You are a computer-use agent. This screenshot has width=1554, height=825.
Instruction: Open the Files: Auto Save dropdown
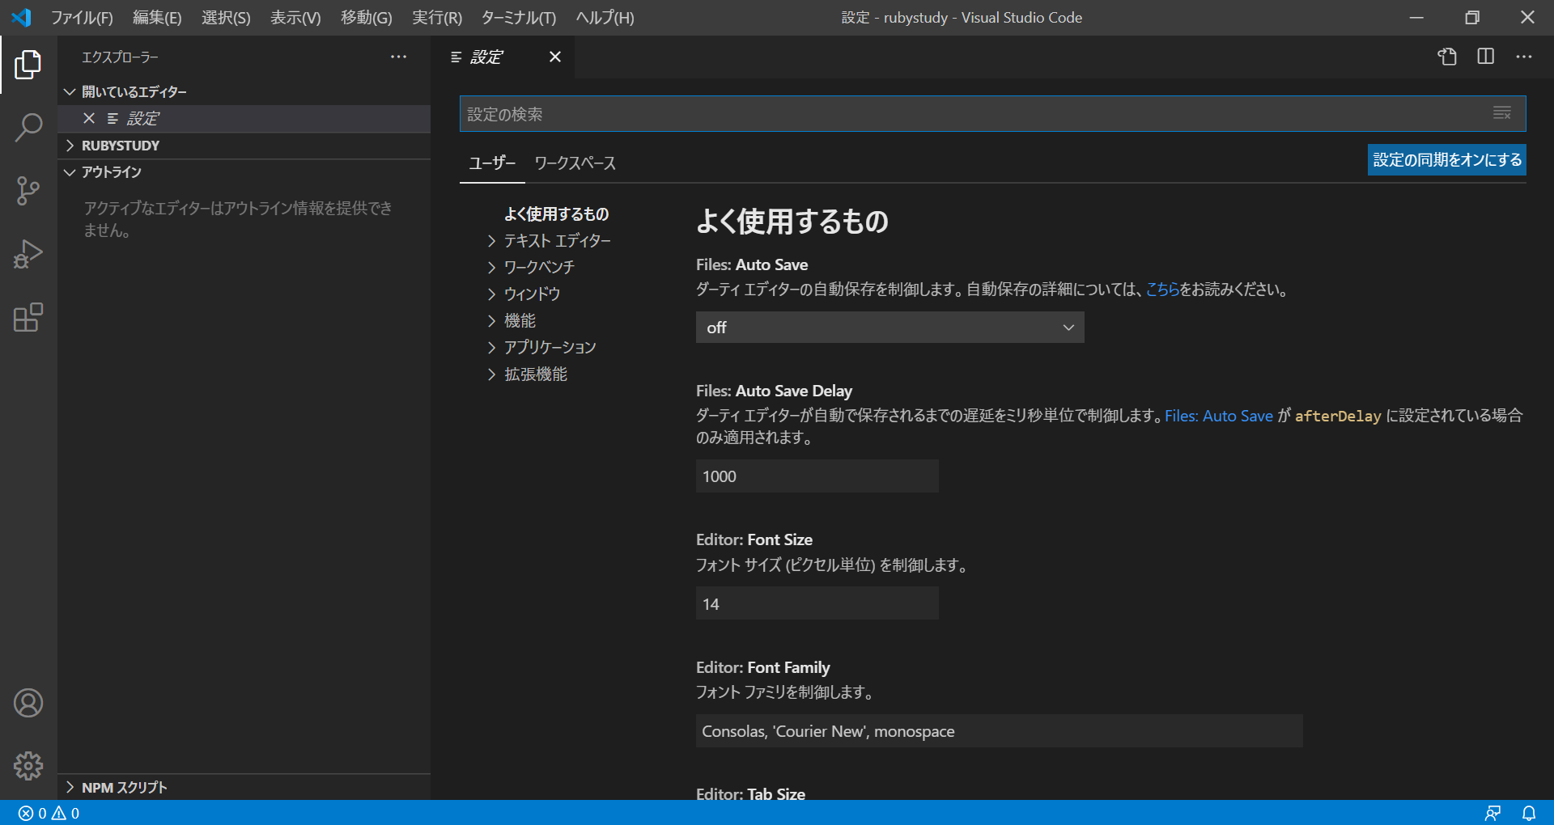[x=890, y=328]
